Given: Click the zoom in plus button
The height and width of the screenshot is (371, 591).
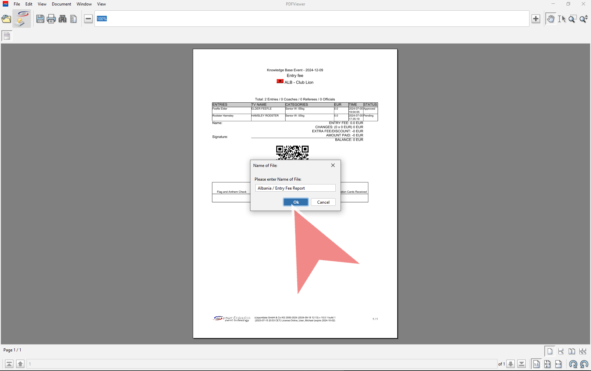Looking at the screenshot, I should [x=536, y=19].
